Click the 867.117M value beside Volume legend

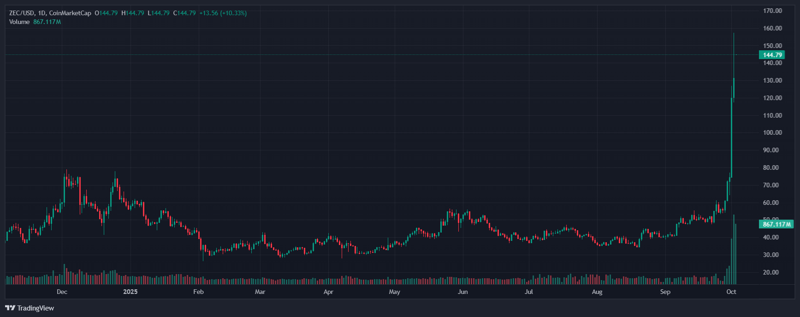click(x=47, y=22)
